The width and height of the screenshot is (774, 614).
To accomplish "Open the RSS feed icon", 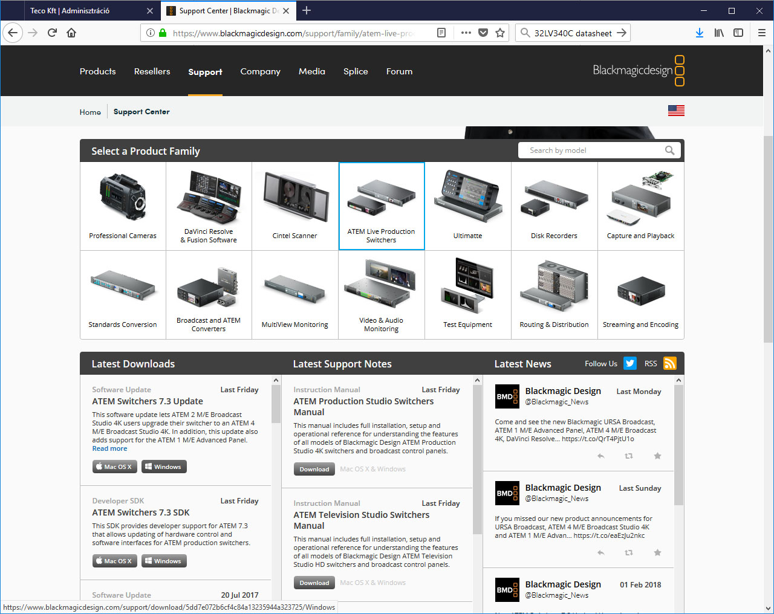I will click(x=670, y=363).
